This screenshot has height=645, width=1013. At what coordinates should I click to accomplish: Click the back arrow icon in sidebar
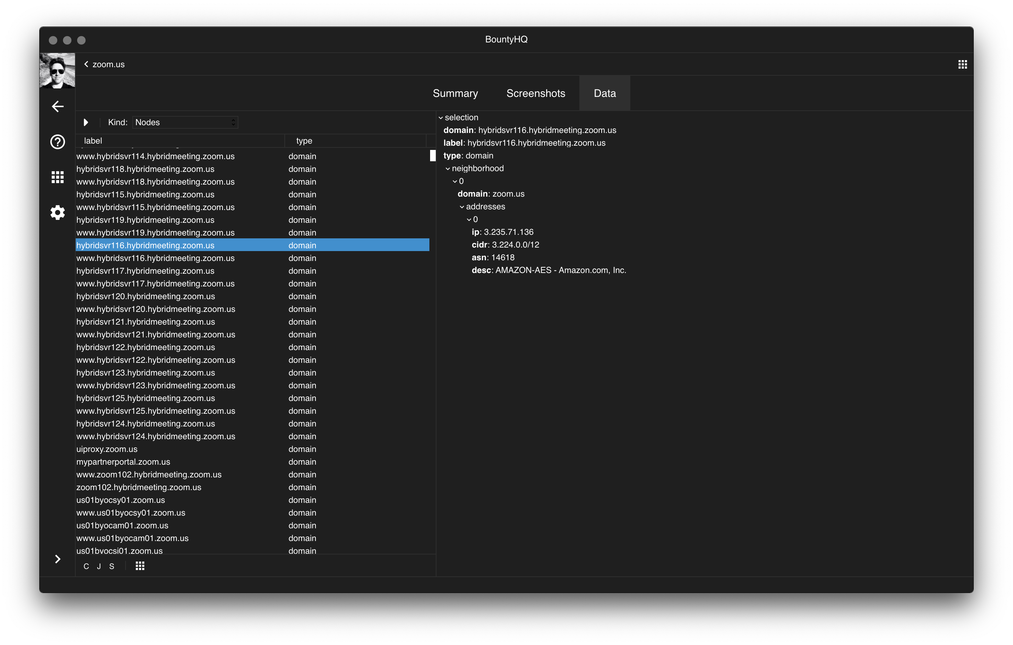[x=58, y=106]
